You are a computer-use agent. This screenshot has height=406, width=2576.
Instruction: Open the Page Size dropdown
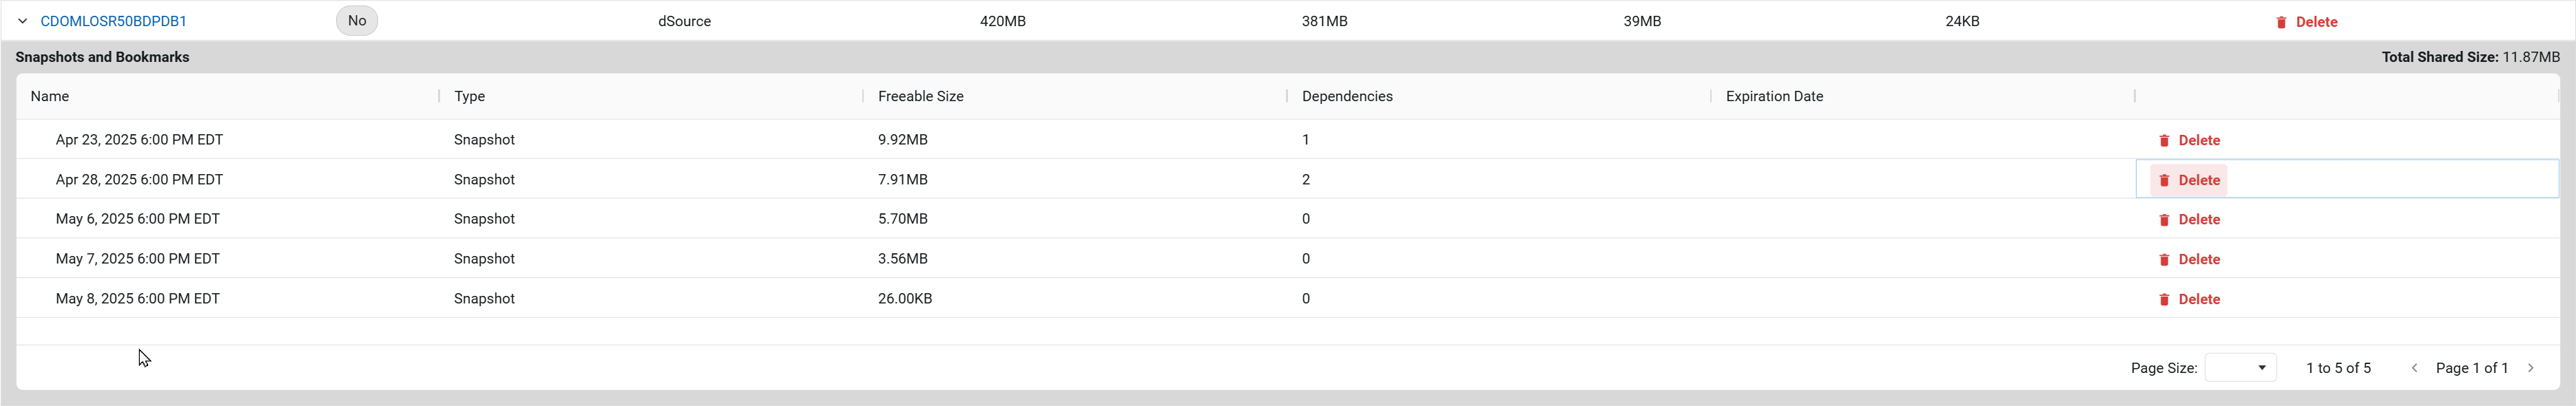2240,368
